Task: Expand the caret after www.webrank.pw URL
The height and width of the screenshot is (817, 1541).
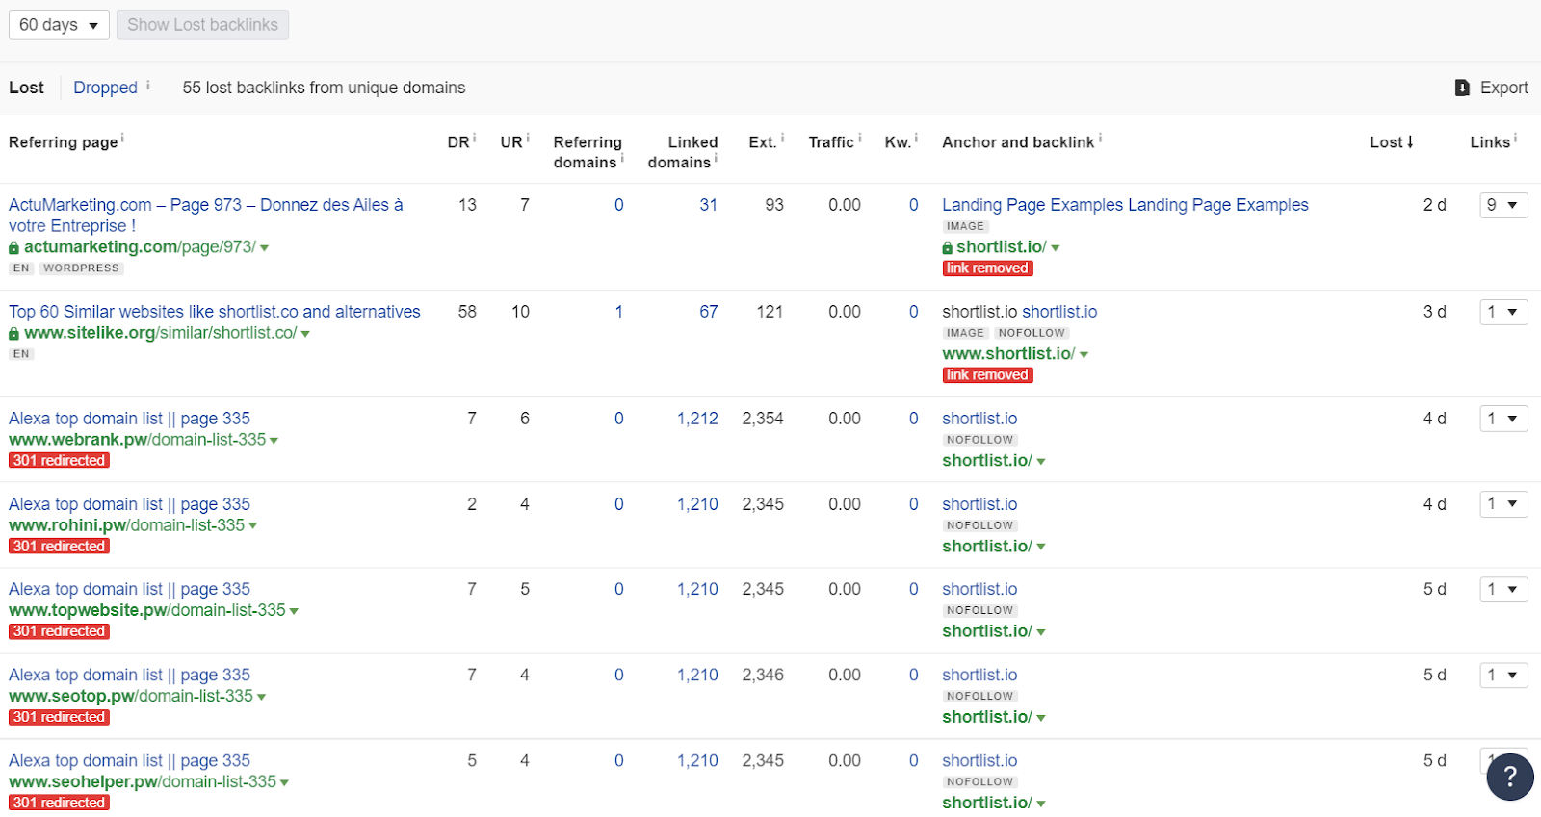Action: 274,441
